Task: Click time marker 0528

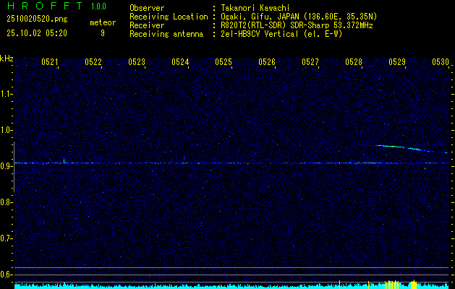Action: 354,61
